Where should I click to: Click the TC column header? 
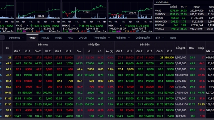[7, 48]
